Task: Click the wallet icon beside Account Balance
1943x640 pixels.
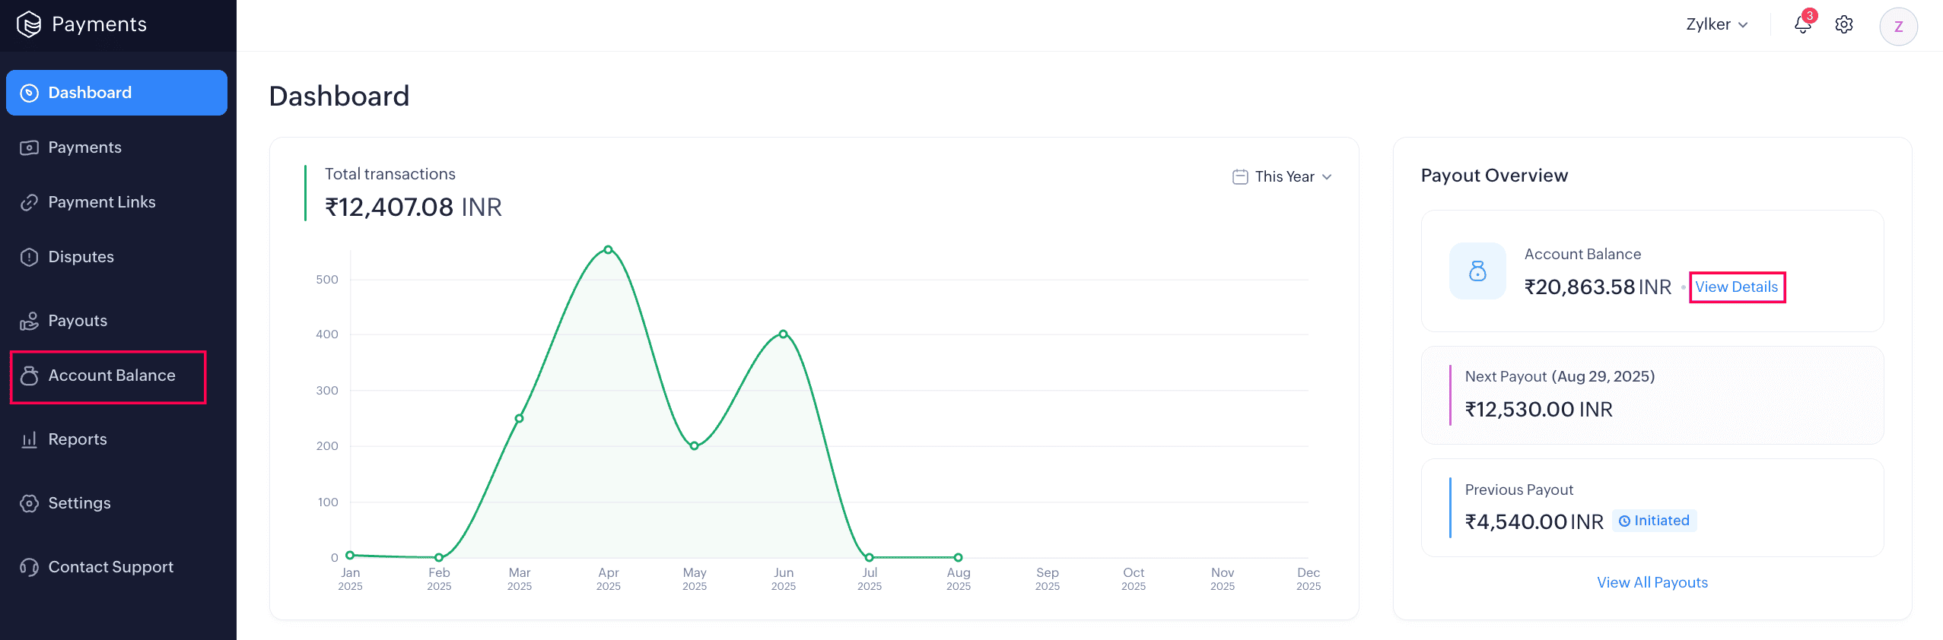Action: (1477, 271)
